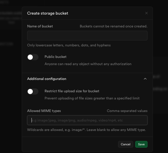
Task: Click the "Name of bucket" label
Action: tap(40, 26)
